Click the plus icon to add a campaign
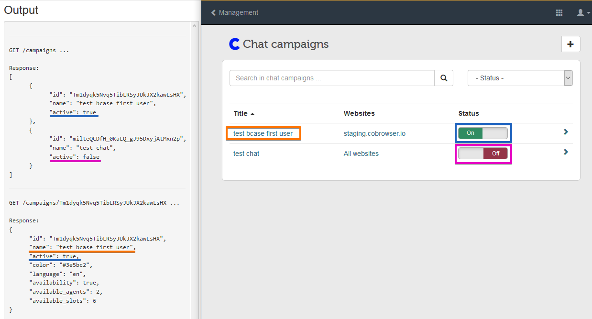Screen dimensions: 592x319 [x=570, y=44]
